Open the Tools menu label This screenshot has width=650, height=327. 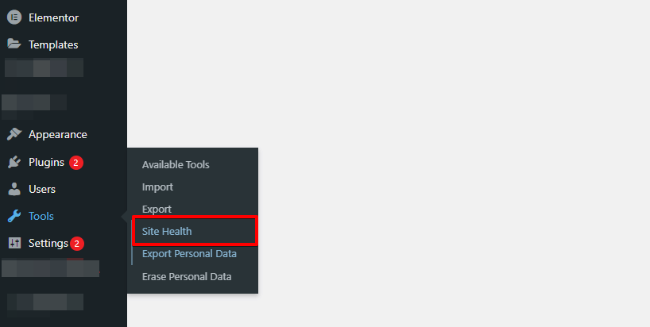tap(41, 216)
